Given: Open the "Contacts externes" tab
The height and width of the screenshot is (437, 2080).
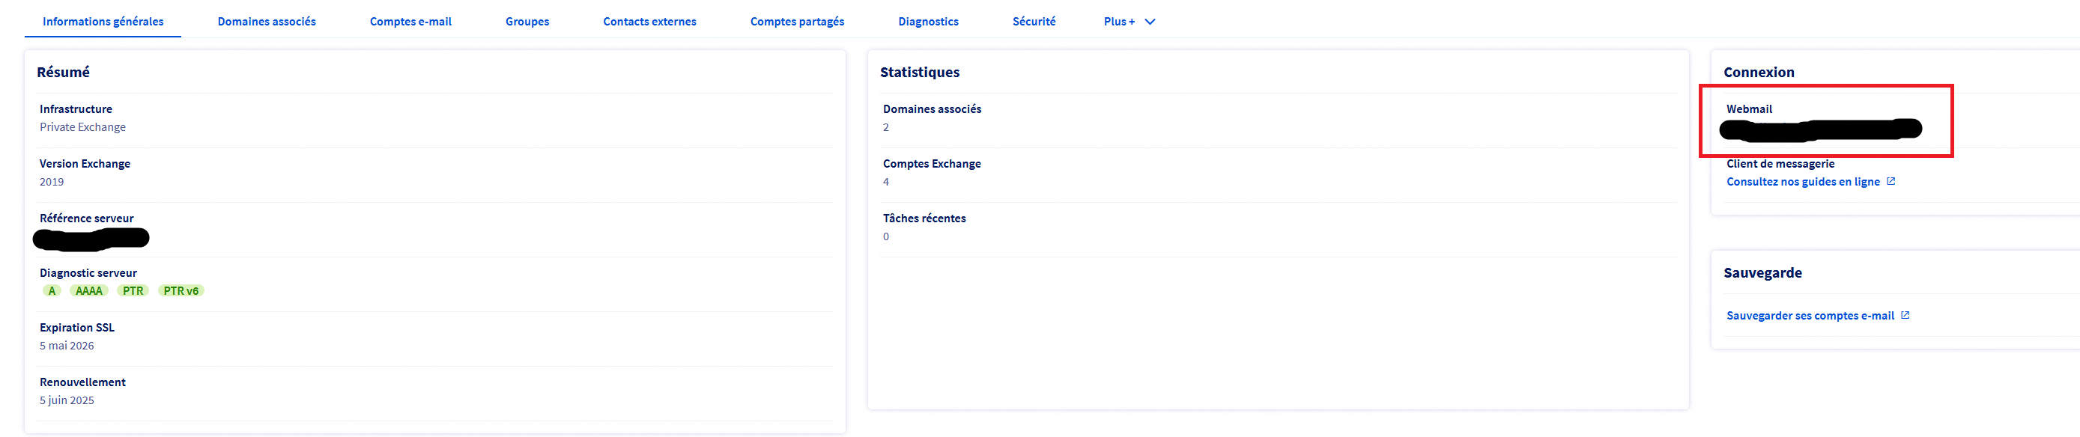Looking at the screenshot, I should tap(649, 22).
